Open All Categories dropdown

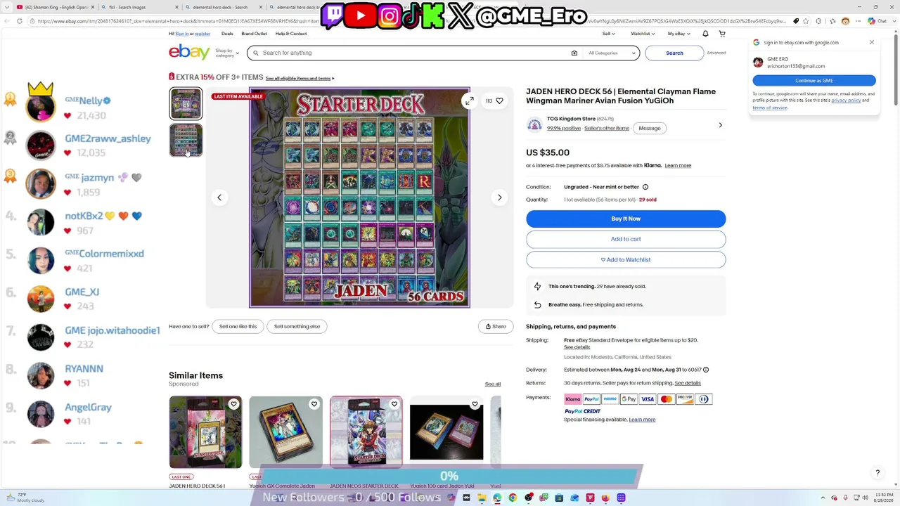(x=612, y=53)
